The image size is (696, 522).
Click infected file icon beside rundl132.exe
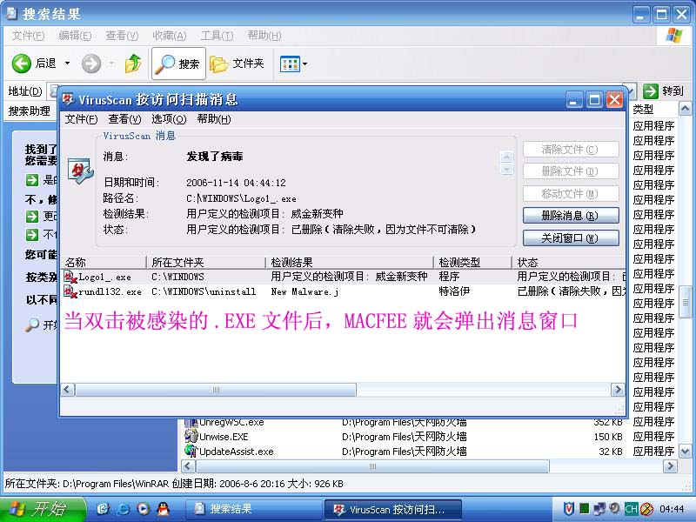70,292
